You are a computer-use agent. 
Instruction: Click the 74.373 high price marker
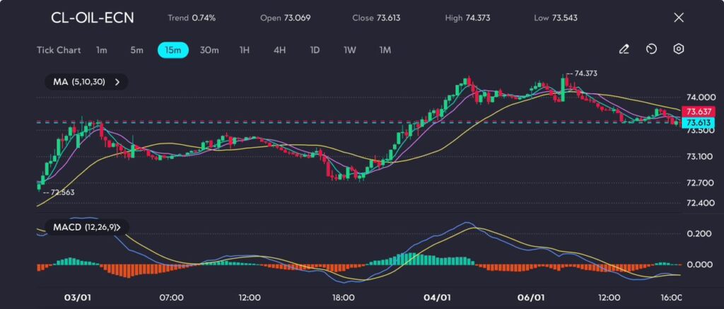click(x=583, y=73)
